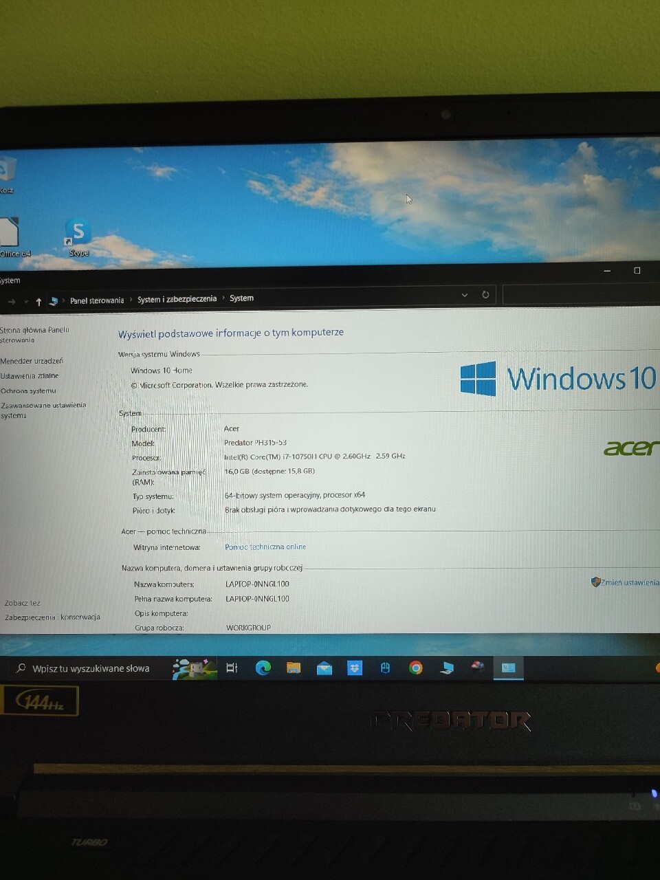Select the active System window taskbar button
The height and width of the screenshot is (880, 660).
pyautogui.click(x=508, y=668)
